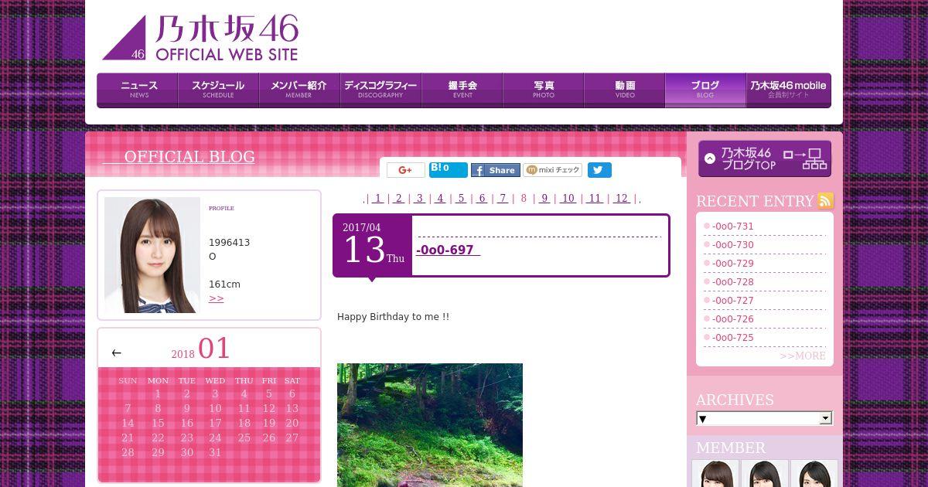Go to pagination page 2
Screen dimensions: 928x487
pos(398,198)
